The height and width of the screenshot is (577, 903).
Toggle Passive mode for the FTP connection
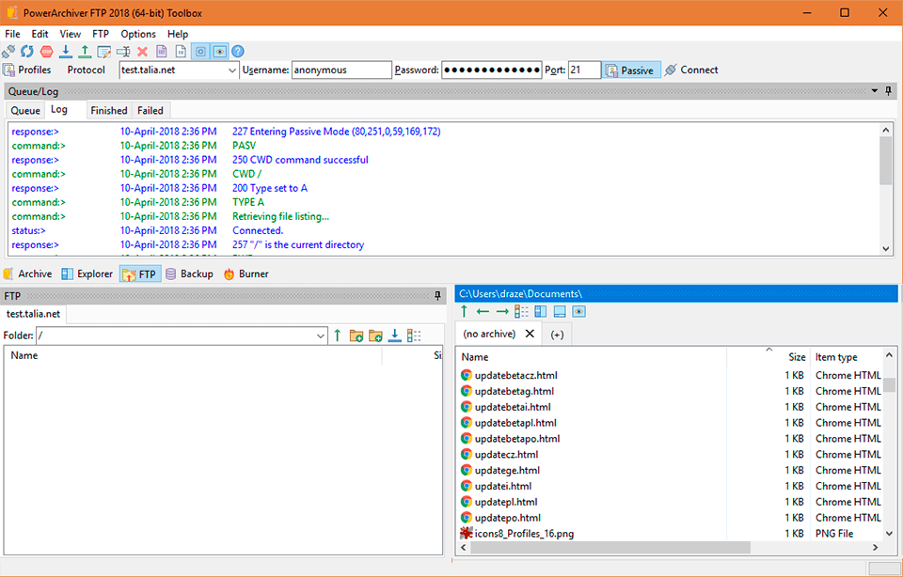631,70
